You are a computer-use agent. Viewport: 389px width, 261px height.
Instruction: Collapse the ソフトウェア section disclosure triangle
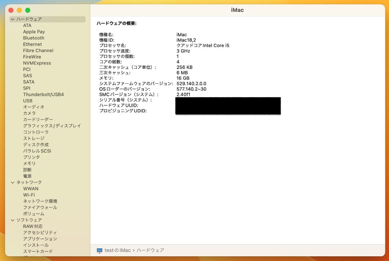tap(13, 220)
